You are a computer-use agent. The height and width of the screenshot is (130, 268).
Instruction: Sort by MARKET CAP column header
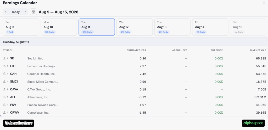coord(258,50)
